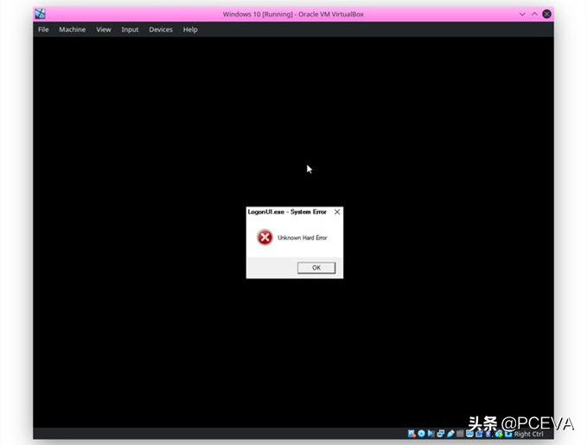Open the File menu
The height and width of the screenshot is (445, 587).
(43, 29)
